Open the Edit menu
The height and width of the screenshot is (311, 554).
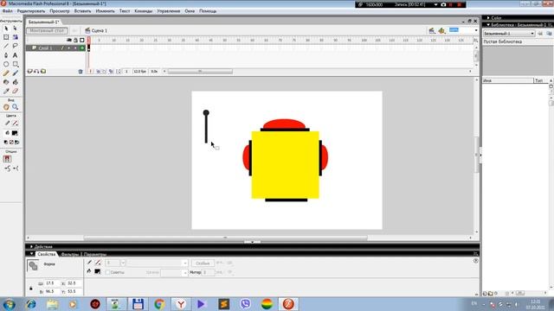(31, 11)
